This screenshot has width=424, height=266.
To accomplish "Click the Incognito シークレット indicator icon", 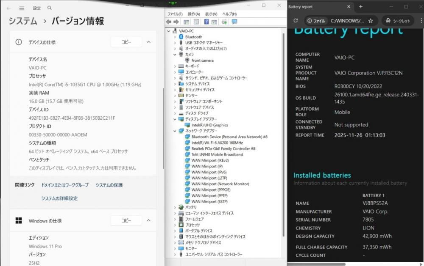I will [388, 21].
